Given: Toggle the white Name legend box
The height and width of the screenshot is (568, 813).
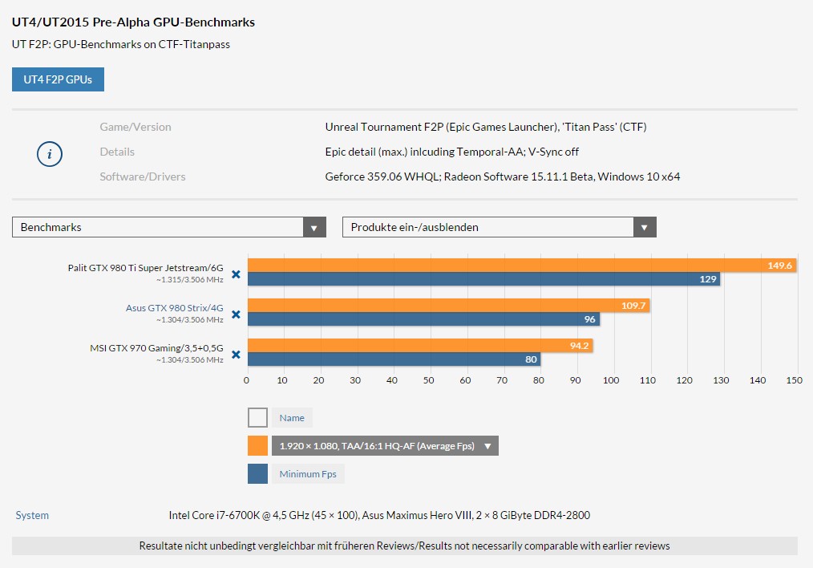Looking at the screenshot, I should (x=257, y=417).
